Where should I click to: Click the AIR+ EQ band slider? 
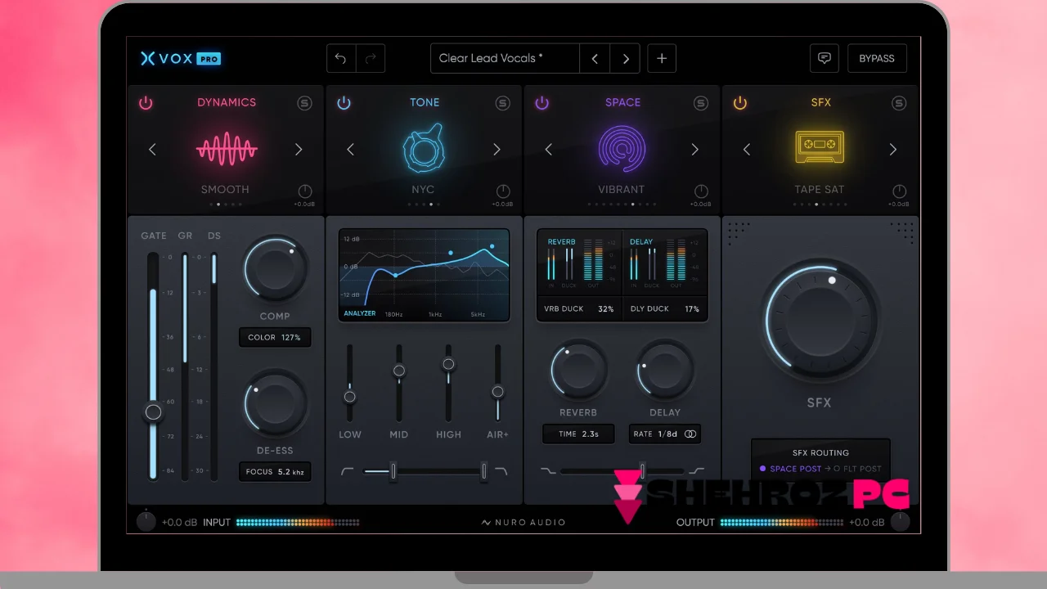497,392
